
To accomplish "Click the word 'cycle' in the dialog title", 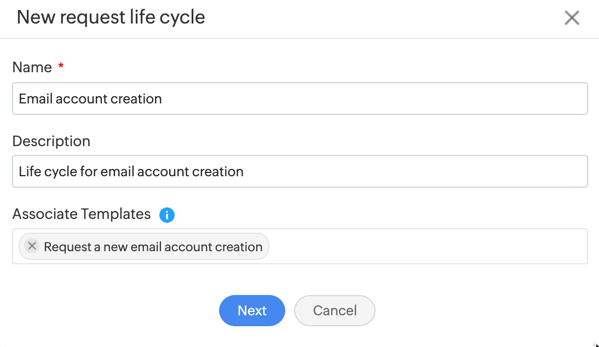I will [x=184, y=18].
